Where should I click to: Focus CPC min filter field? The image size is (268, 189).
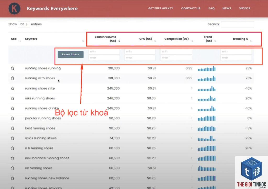click(x=140, y=51)
